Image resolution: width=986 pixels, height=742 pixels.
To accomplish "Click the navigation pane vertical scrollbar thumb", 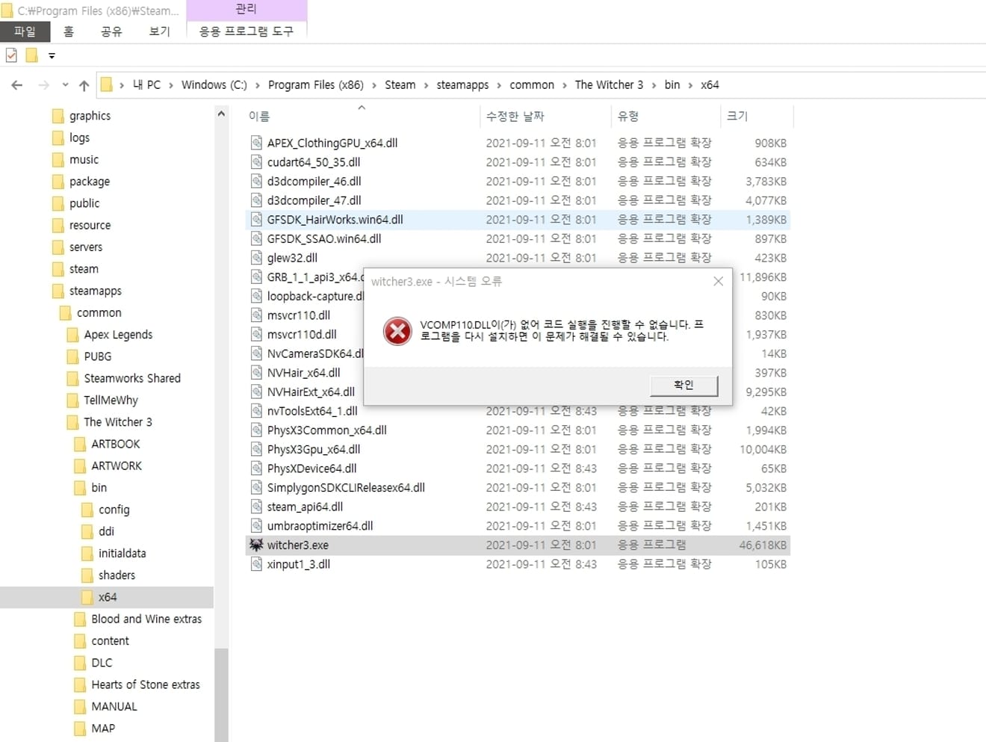I will 221,694.
